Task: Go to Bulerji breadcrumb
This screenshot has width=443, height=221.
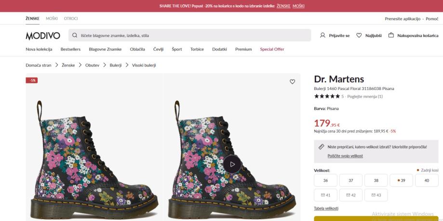Action: (116, 65)
